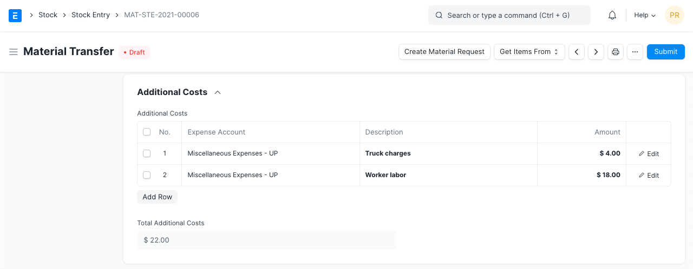Select all rows with header checkbox
693x269 pixels.
147,132
